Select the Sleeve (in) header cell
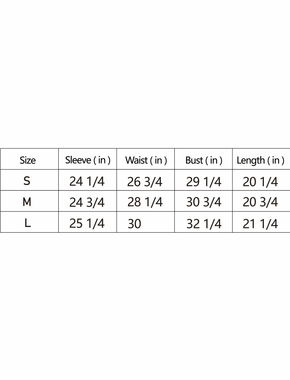The height and width of the screenshot is (380, 290). coord(88,160)
